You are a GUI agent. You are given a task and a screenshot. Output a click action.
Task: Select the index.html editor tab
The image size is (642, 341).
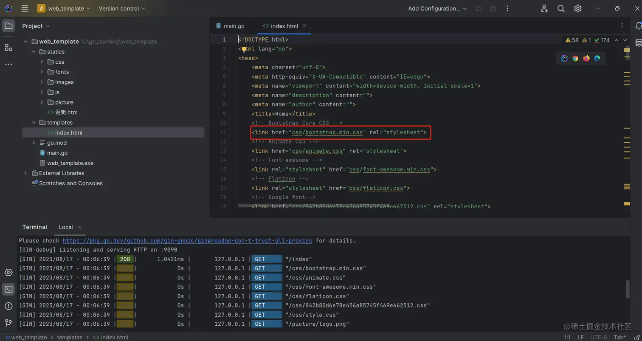tap(284, 26)
